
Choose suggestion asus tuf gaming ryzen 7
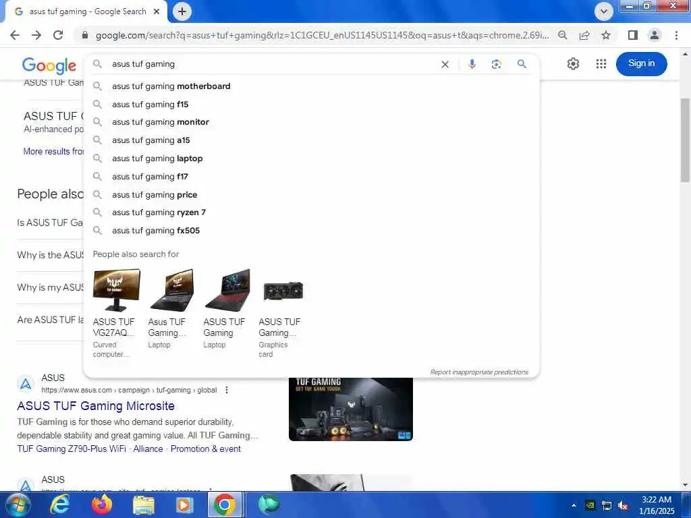[311, 212]
